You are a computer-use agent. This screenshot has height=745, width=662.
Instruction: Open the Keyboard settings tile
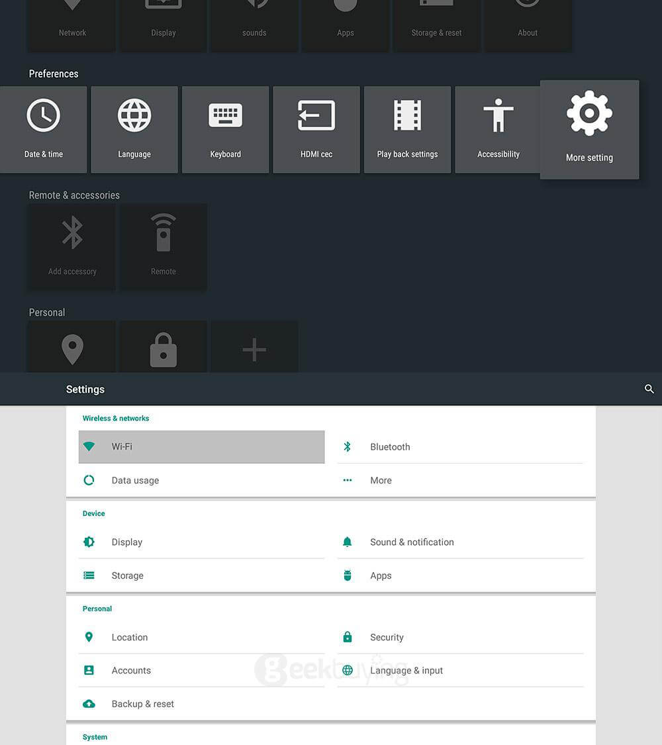coord(225,130)
